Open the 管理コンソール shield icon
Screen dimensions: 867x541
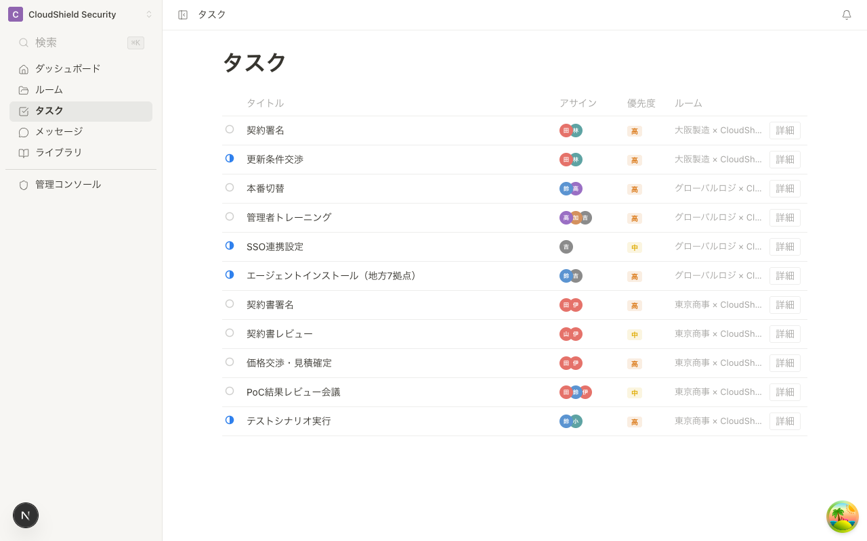pyautogui.click(x=24, y=184)
